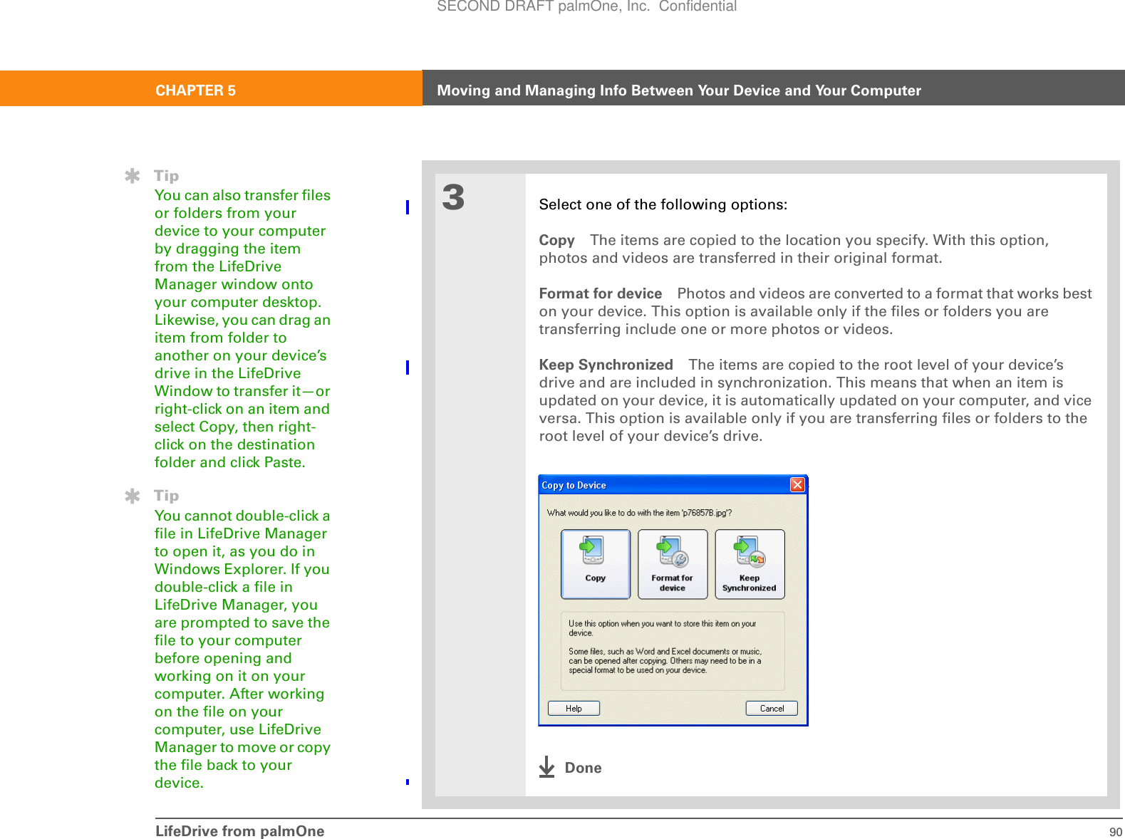Click the page number 90

point(1116,832)
